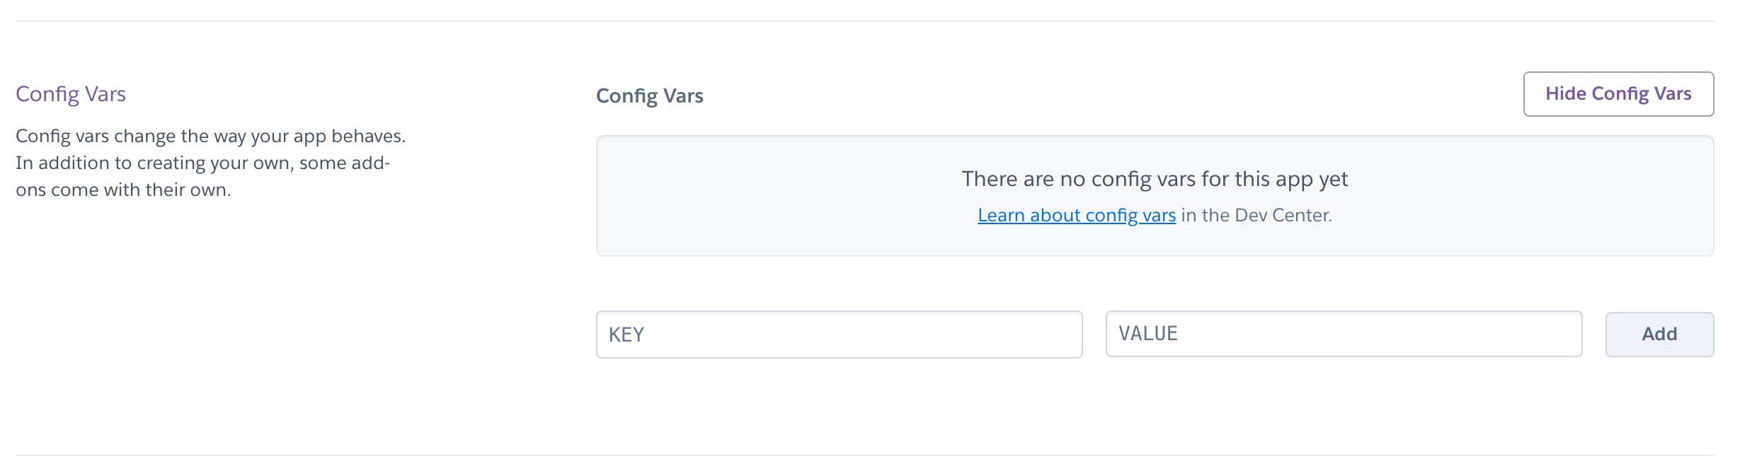Click the Hide Config Vars button
This screenshot has width=1740, height=471.
1618,94
